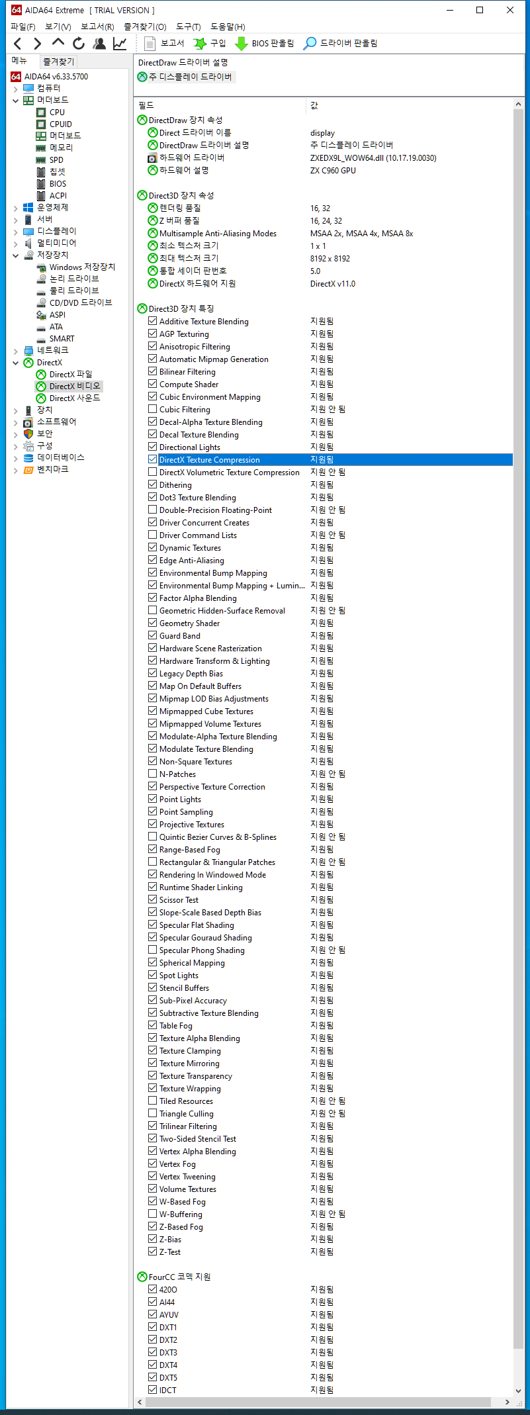Click the horizontal scrollbar right arrow
The height and width of the screenshot is (1415, 530).
508,1402
